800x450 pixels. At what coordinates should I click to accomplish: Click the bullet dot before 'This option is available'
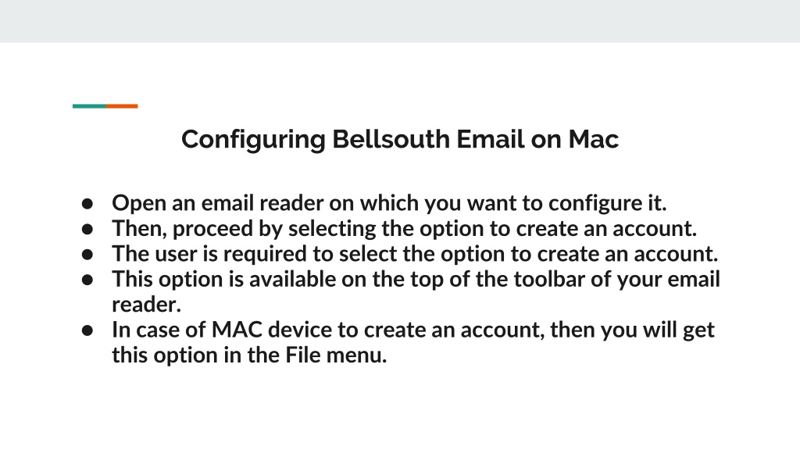pos(87,280)
